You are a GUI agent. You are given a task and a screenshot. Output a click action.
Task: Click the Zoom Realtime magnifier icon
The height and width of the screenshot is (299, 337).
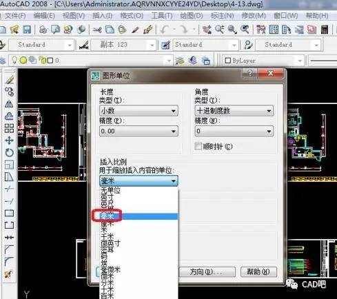coord(220,30)
